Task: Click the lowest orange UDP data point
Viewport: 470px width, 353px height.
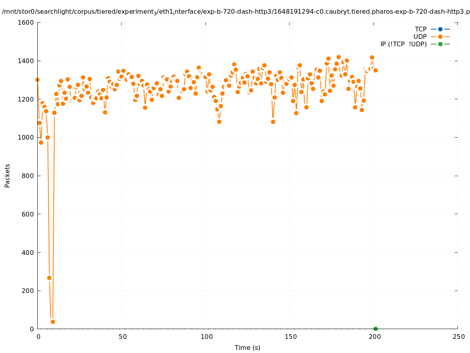Action: coord(53,322)
